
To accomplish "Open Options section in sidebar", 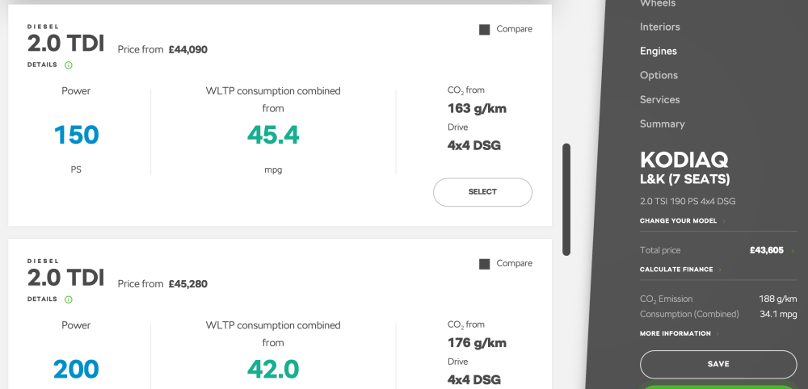I will (659, 75).
